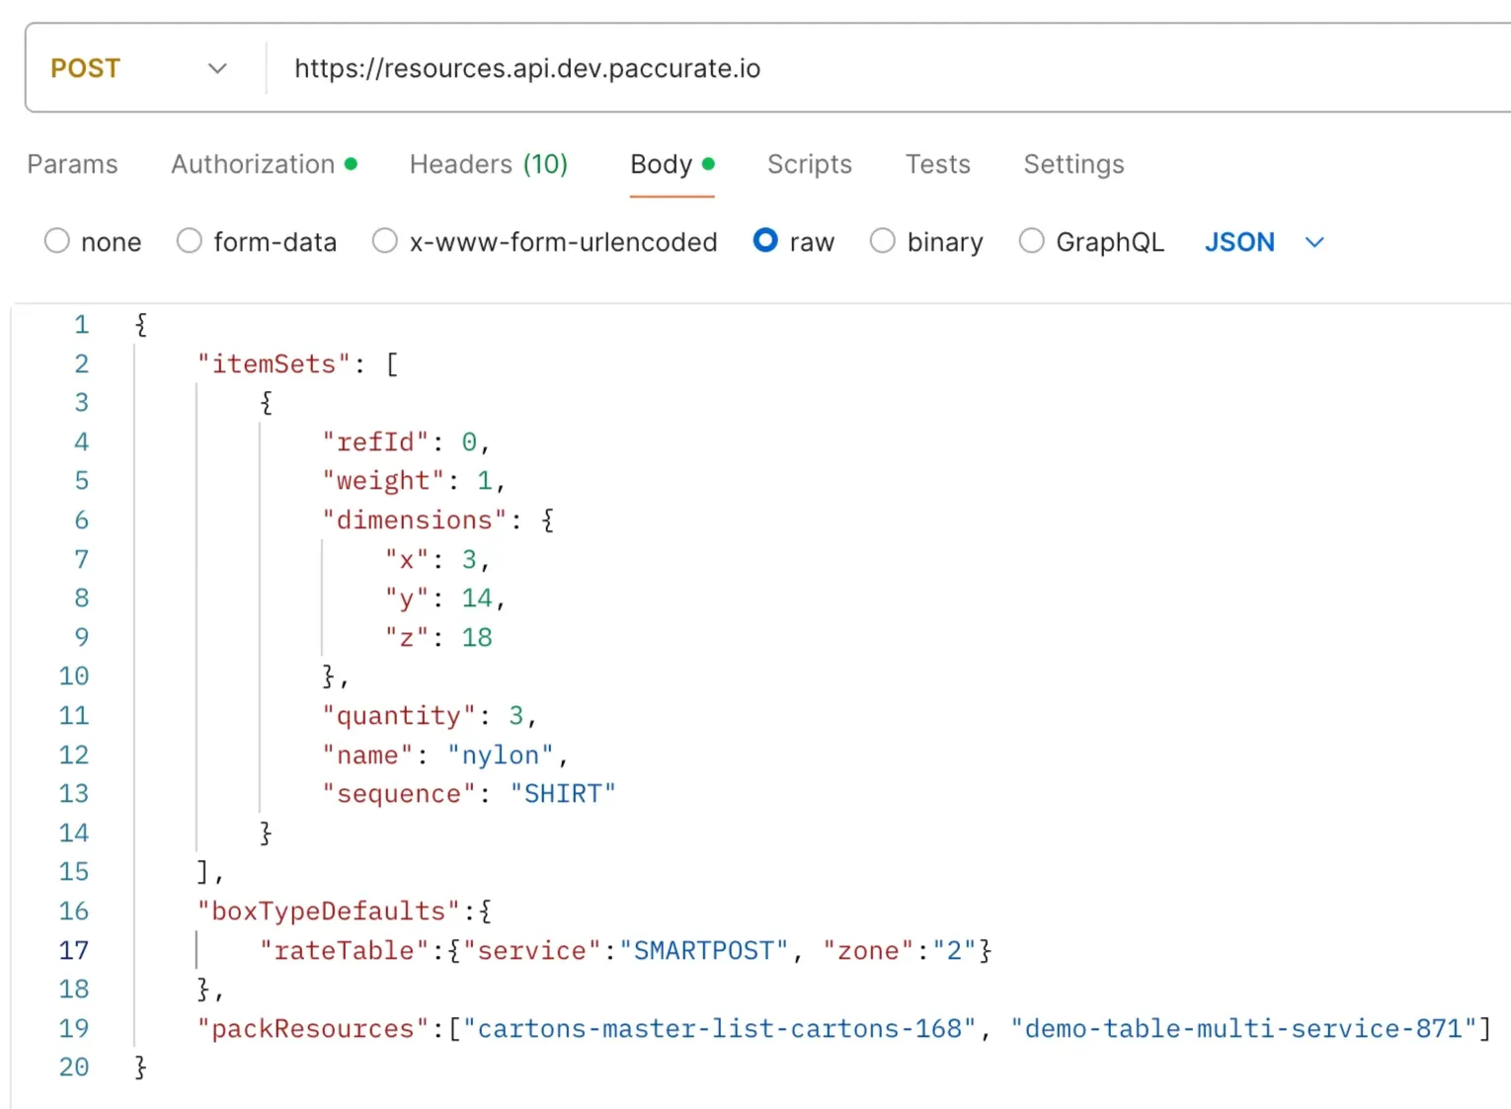
Task: Select the Body tab
Action: 672,164
